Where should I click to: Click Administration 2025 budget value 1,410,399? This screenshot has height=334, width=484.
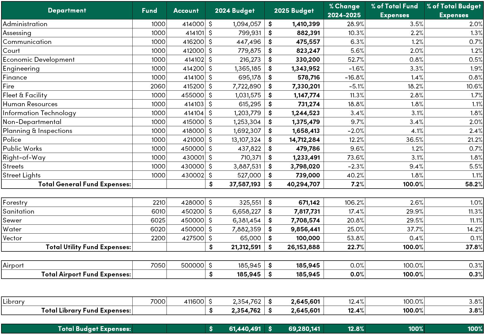pos(306,24)
